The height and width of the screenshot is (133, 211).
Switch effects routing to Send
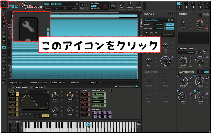pyautogui.click(x=200, y=72)
